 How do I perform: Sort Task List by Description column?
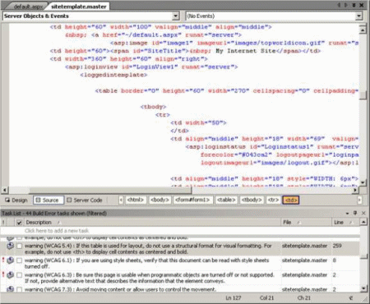coord(152,223)
